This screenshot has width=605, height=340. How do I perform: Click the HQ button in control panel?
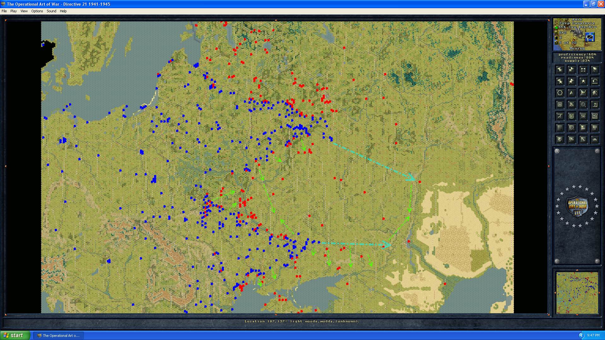click(x=595, y=116)
